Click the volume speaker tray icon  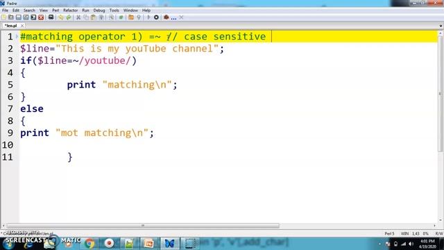click(411, 244)
